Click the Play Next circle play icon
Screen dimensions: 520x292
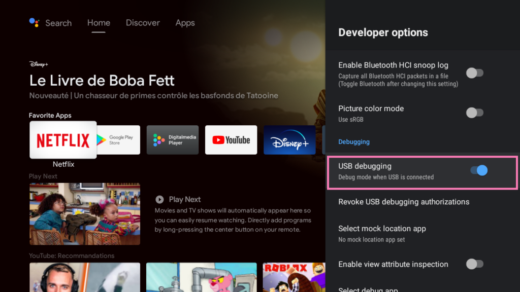pyautogui.click(x=159, y=199)
